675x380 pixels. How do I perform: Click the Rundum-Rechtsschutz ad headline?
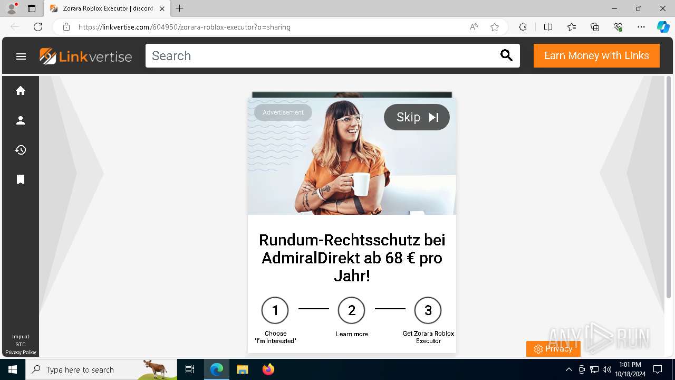tap(352, 258)
